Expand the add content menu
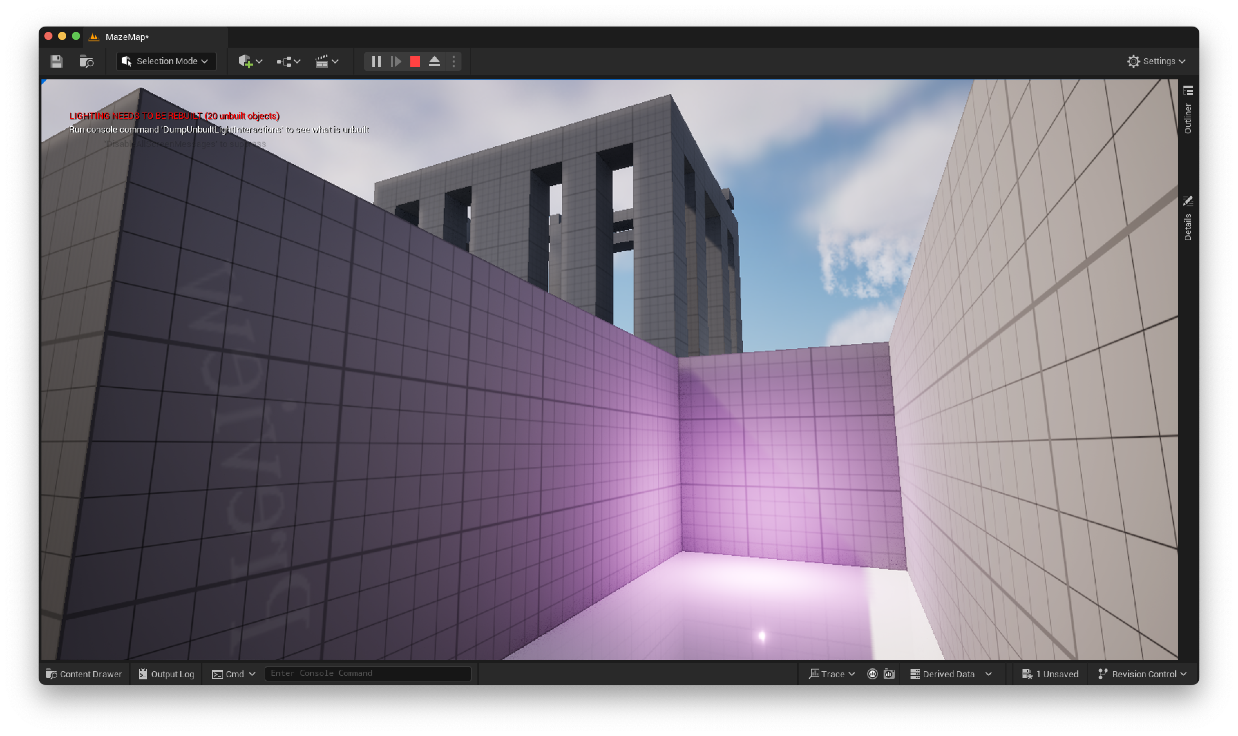The image size is (1238, 736). pyautogui.click(x=250, y=61)
